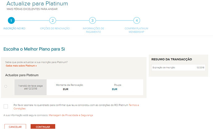Select 'Inscrição no RCI' step label
213x129 pixels.
tap(15, 29)
